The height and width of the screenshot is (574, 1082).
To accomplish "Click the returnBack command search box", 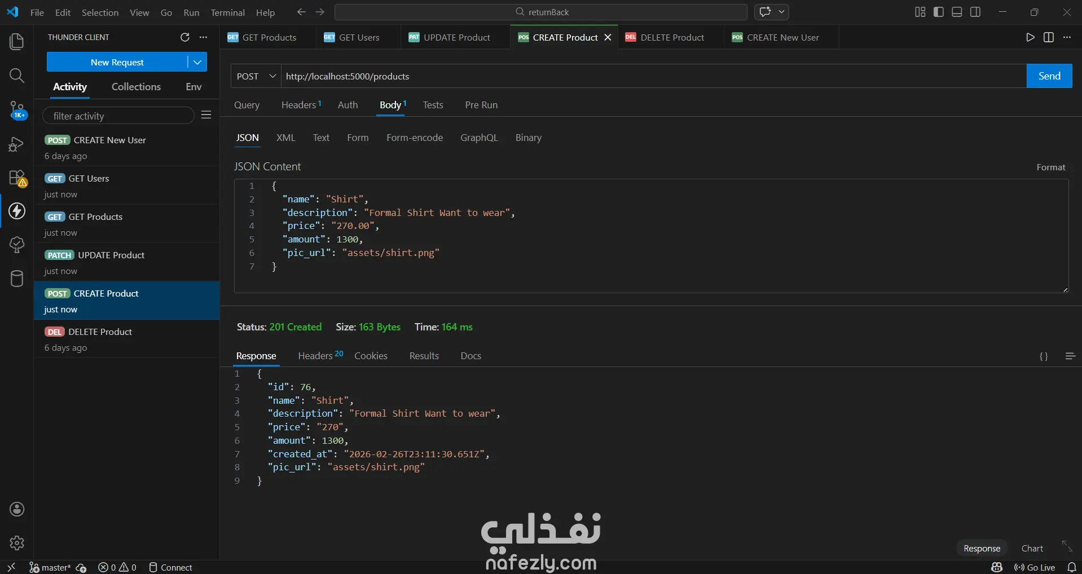I will click(541, 12).
